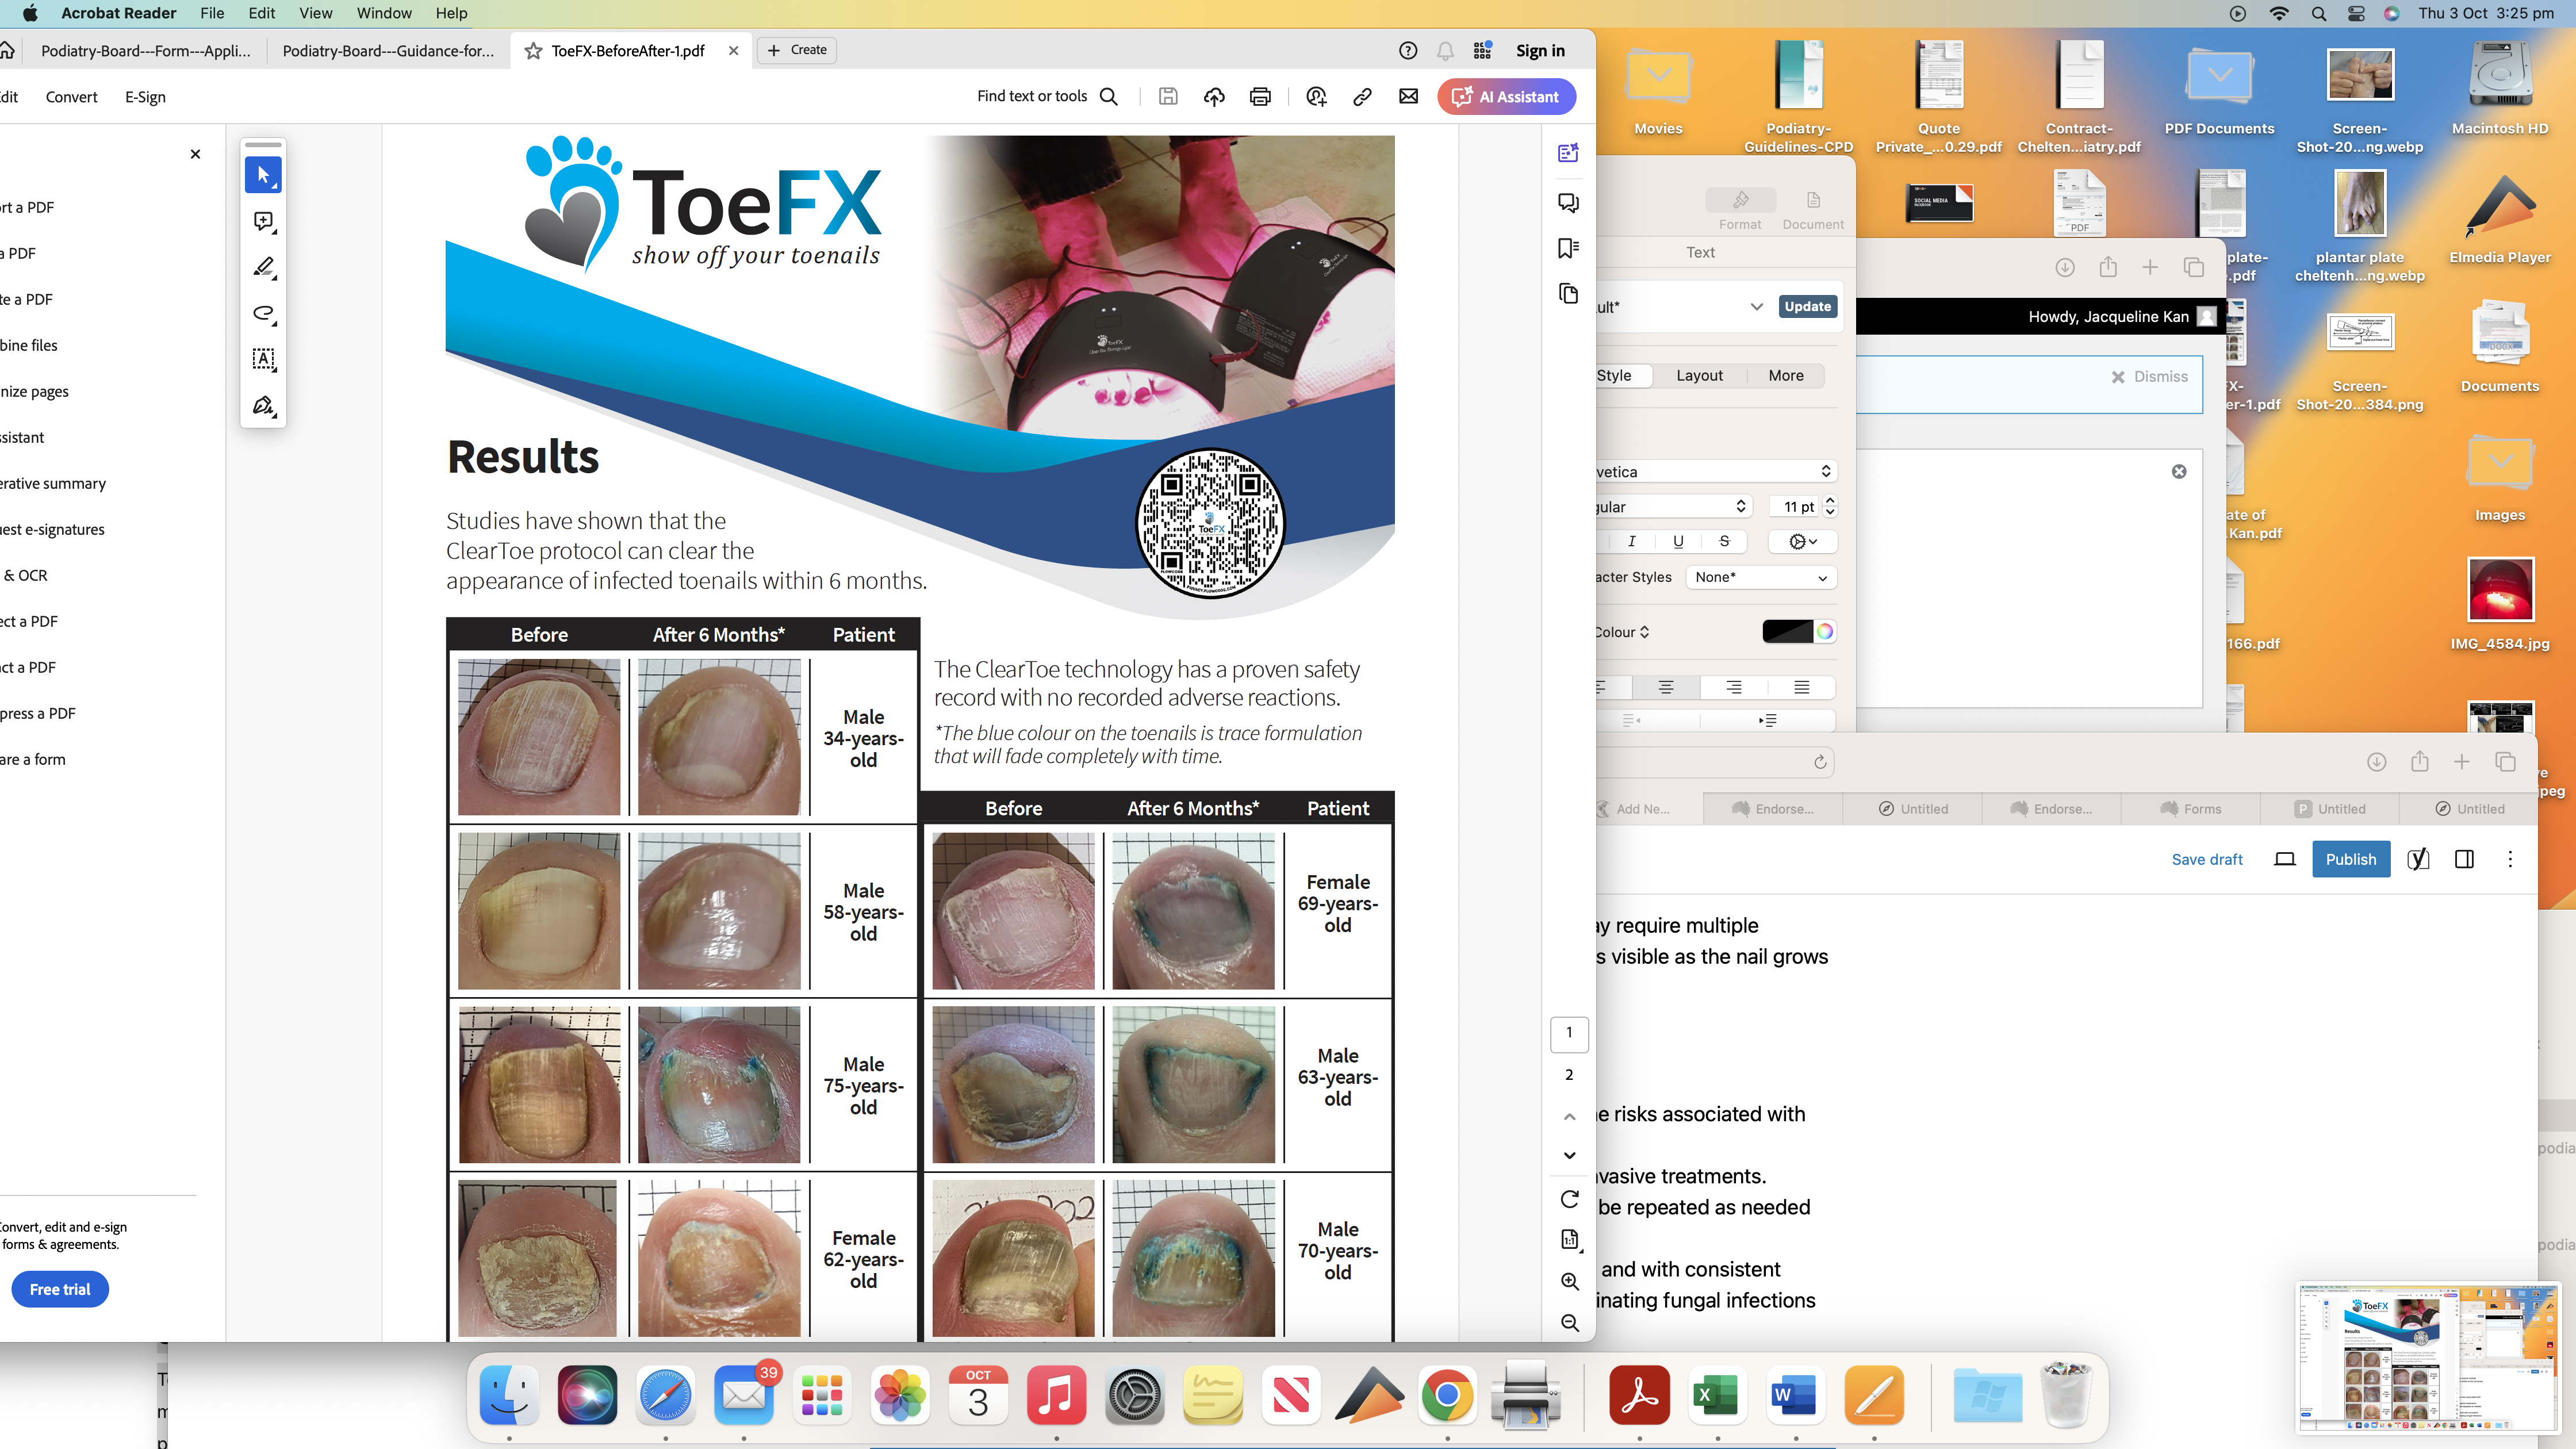Print the ToeFX PDF document
Viewport: 2576px width, 1449px height.
1260,96
